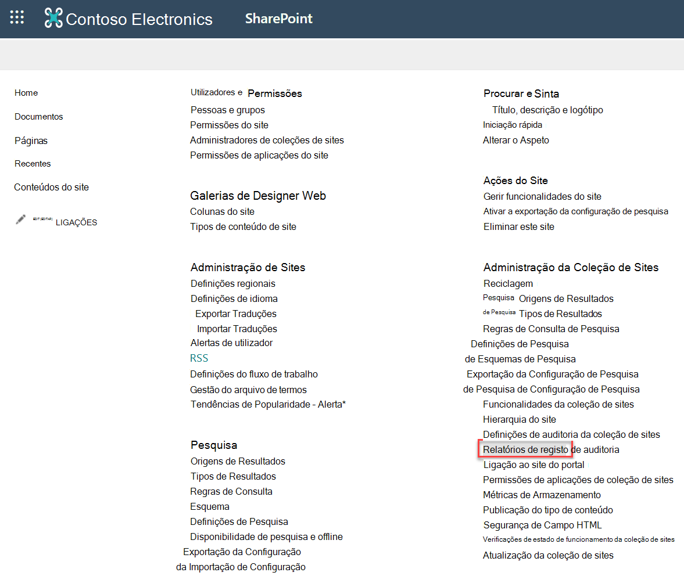Open Métricas de Armazenamento link
Viewport: 684px width, 576px height.
pyautogui.click(x=542, y=495)
